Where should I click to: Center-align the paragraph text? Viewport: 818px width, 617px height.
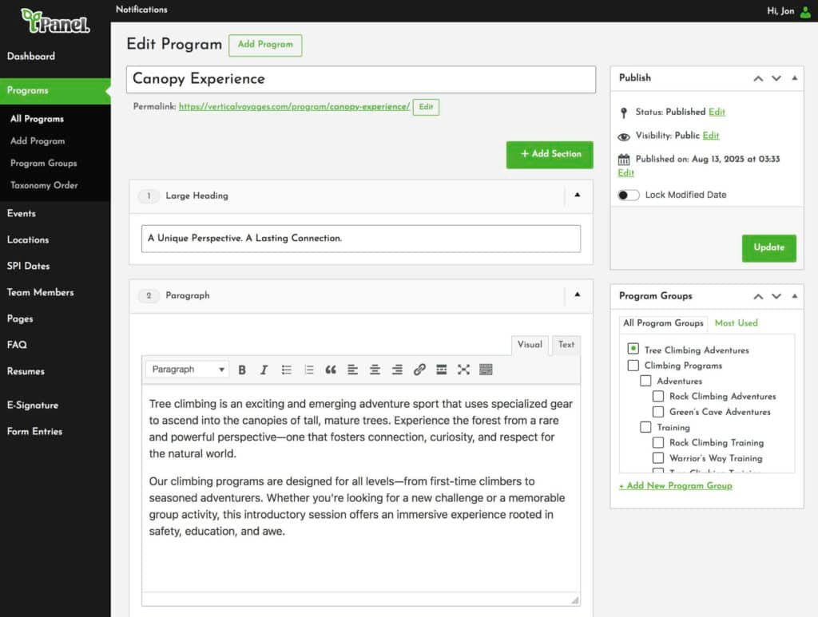[x=375, y=370]
